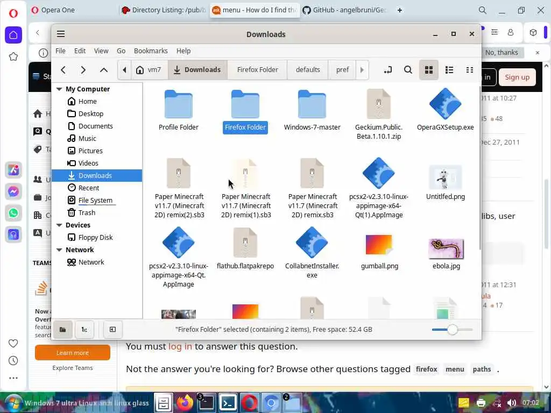Viewport: 551px width, 413px height.
Task: Go to pref in the path bar
Action: 342,70
